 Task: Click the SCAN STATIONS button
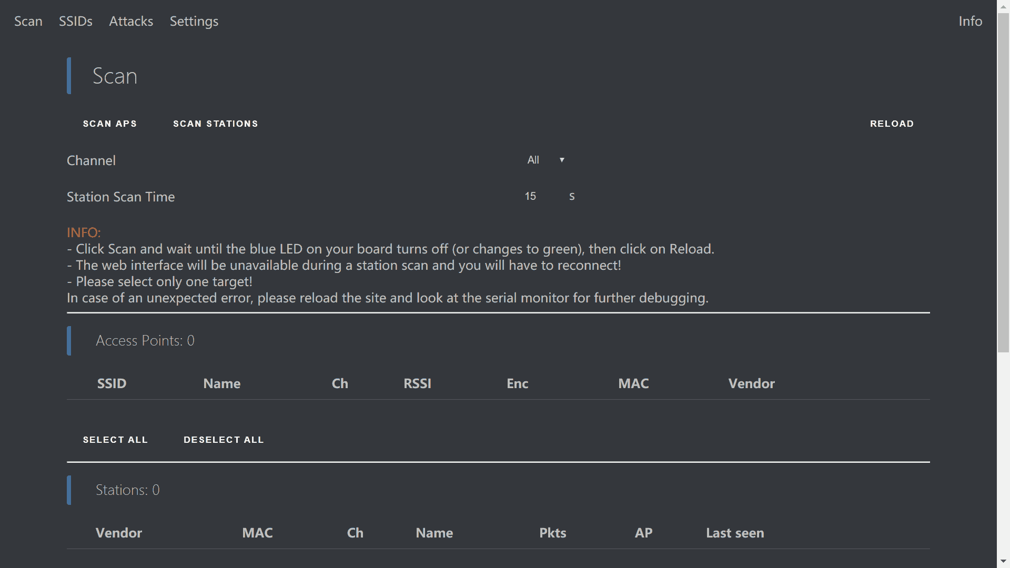215,124
